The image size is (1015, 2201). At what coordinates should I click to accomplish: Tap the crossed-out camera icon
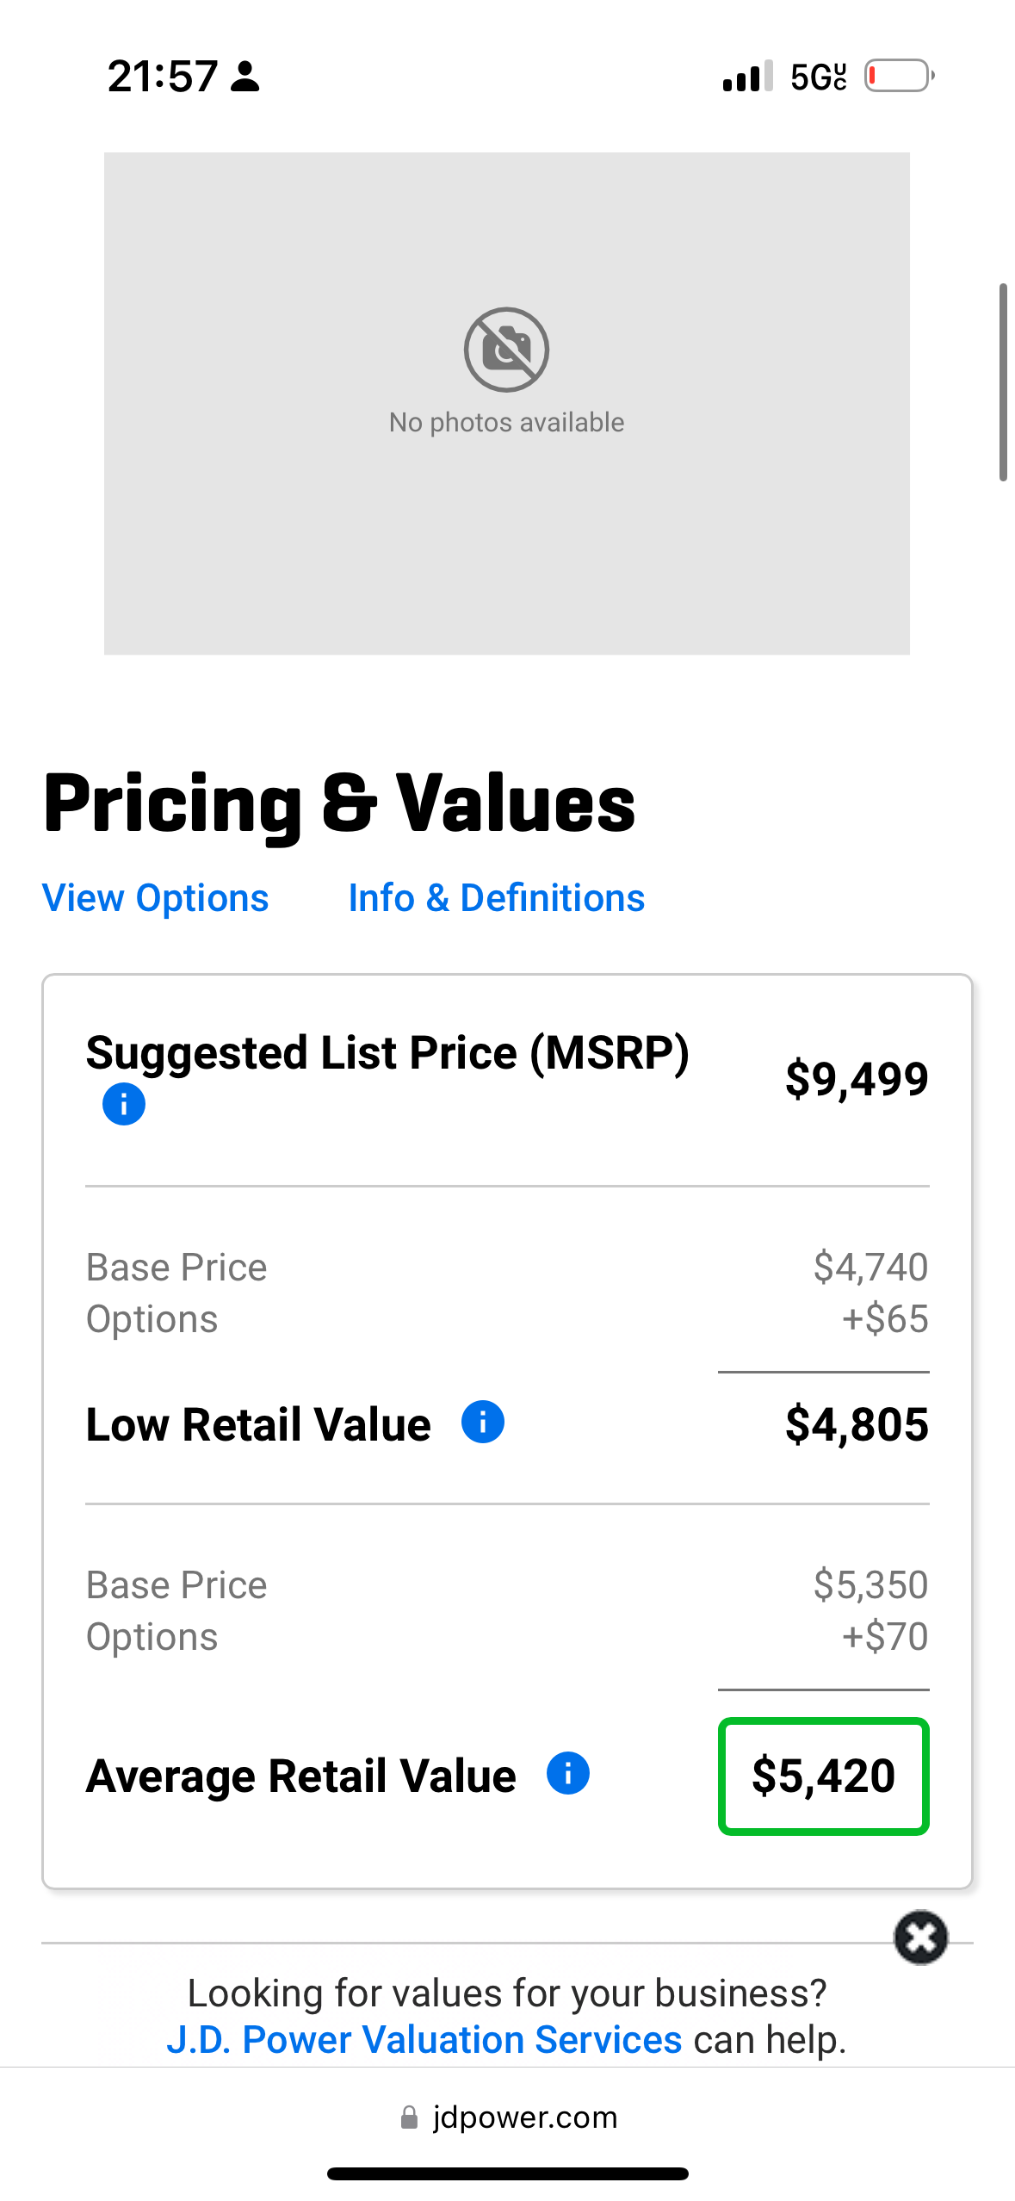(x=506, y=350)
